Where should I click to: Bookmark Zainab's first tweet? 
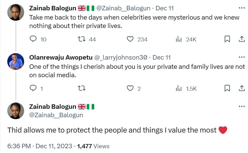[x=227, y=39]
